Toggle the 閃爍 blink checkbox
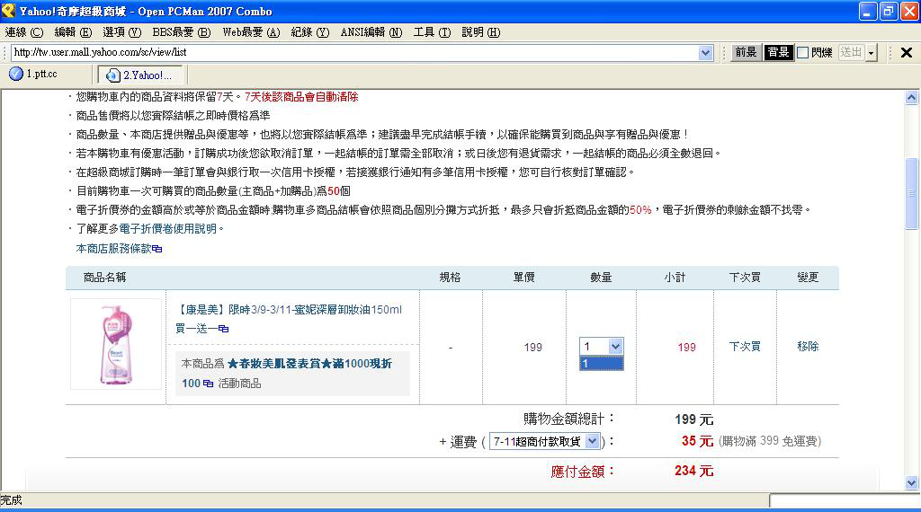921x512 pixels. click(x=803, y=53)
